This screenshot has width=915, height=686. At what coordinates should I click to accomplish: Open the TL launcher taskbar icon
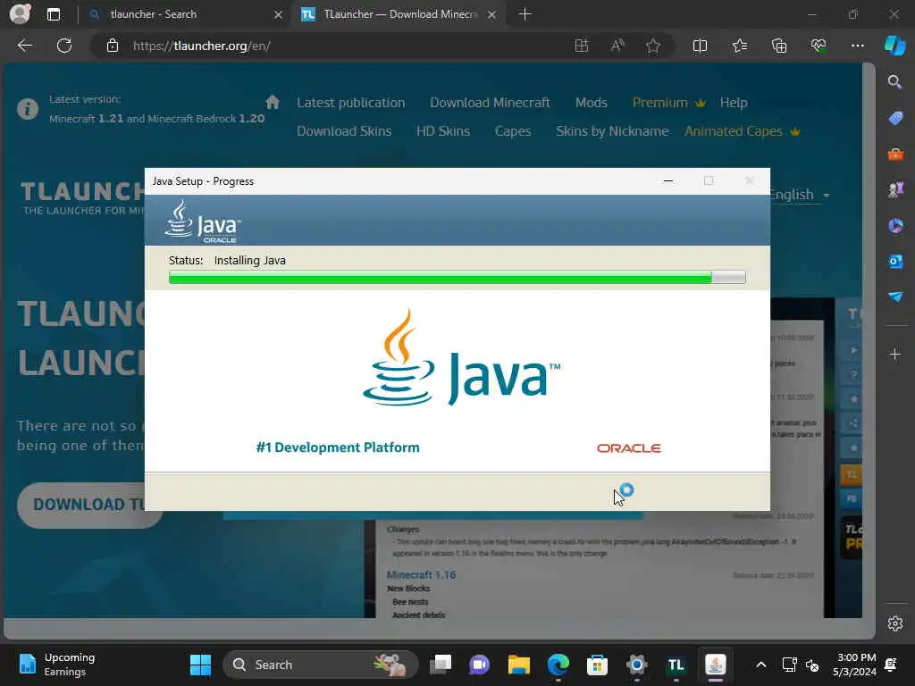[676, 665]
